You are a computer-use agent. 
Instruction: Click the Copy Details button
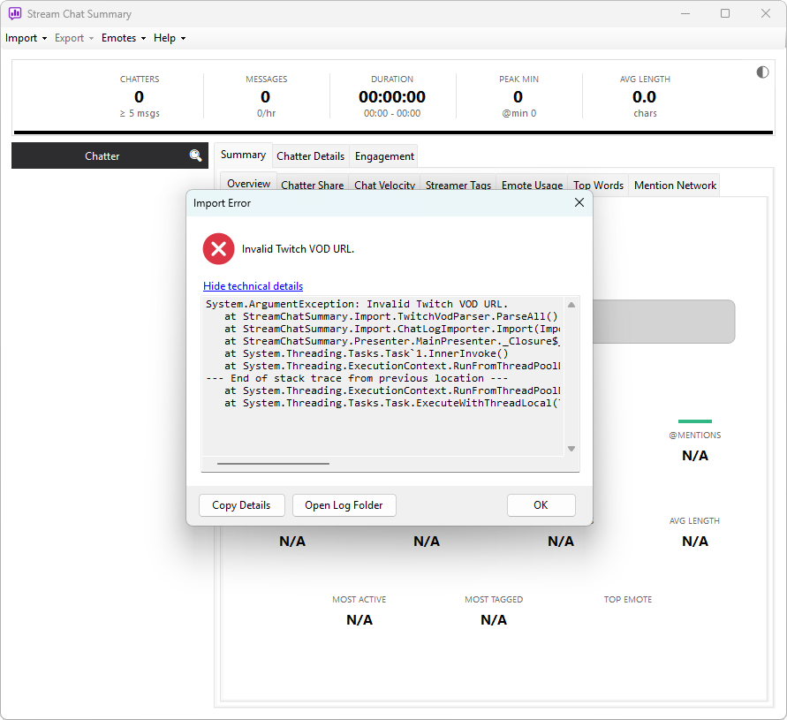coord(241,505)
